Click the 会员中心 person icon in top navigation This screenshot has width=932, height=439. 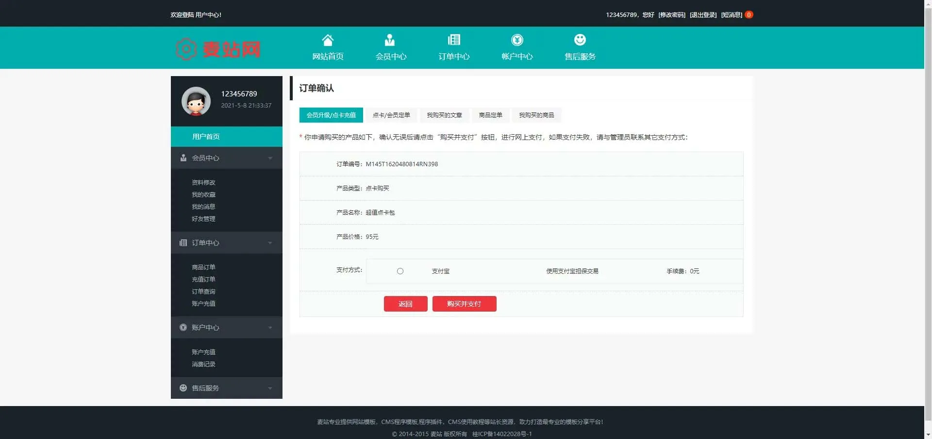pos(391,40)
